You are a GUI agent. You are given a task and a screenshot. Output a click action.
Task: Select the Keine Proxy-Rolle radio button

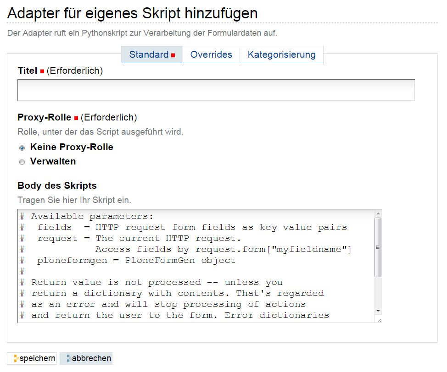pos(22,148)
